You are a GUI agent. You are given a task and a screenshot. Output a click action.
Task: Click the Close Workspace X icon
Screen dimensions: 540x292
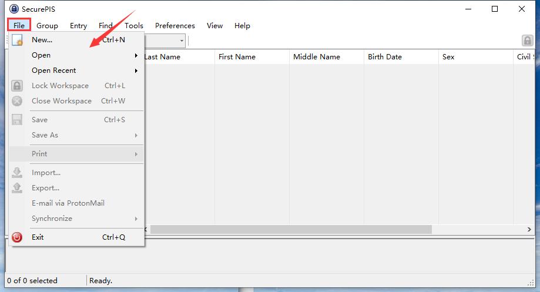[18, 101]
